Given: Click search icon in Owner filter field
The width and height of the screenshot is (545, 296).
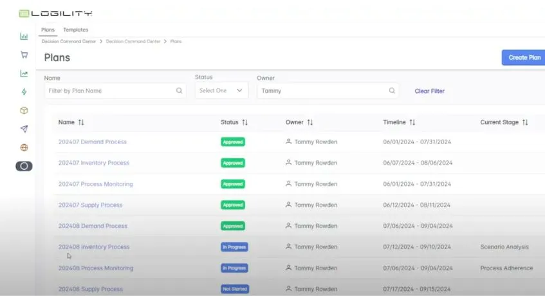Looking at the screenshot, I should coord(392,91).
